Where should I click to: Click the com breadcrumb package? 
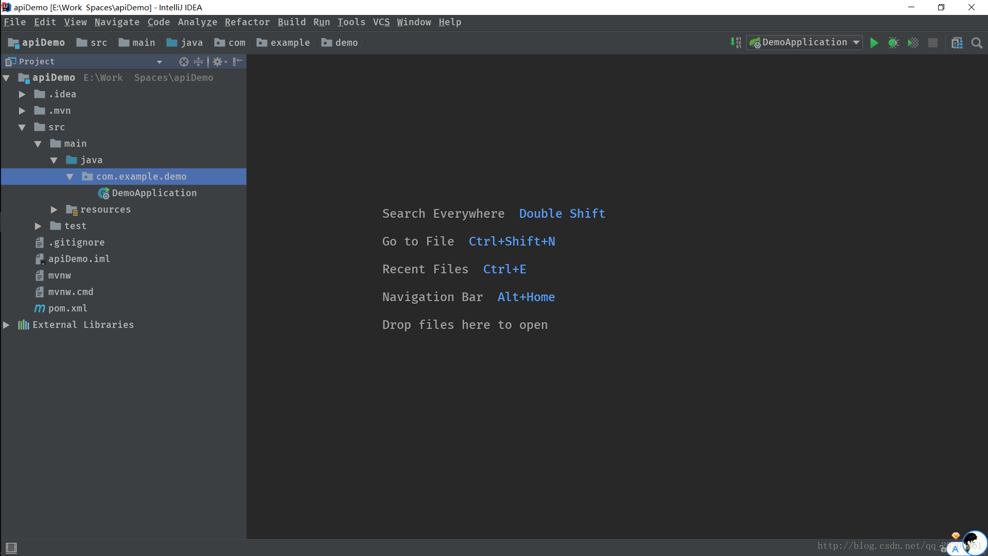230,43
